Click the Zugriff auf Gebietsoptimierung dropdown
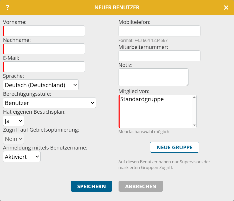Viewport: 234px width, 201px height. tap(14, 139)
